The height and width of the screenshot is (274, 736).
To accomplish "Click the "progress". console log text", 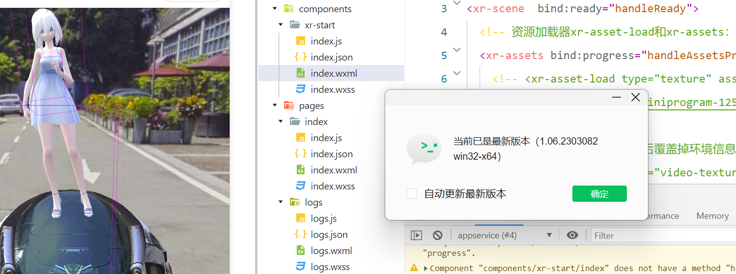I will pyautogui.click(x=449, y=253).
